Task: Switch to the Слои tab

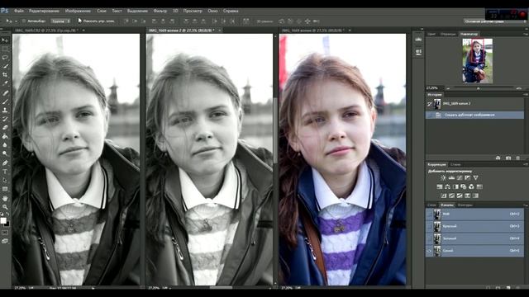Action: [x=431, y=205]
